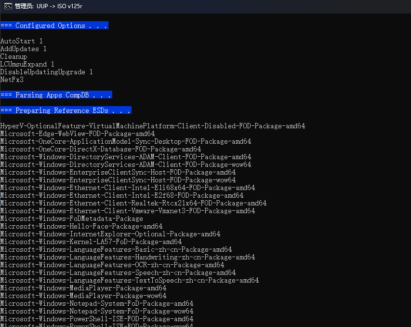The width and height of the screenshot is (411, 327).
Task: Click the AutoStart 1 option line
Action: pyautogui.click(x=22, y=41)
